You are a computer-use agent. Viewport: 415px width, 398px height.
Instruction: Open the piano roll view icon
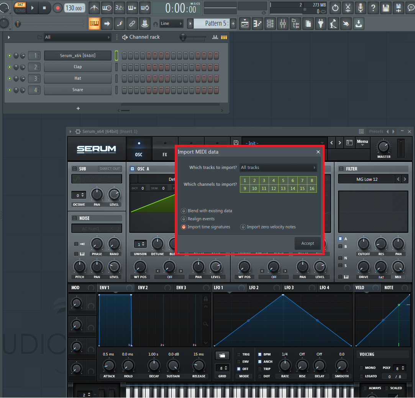pos(257,24)
